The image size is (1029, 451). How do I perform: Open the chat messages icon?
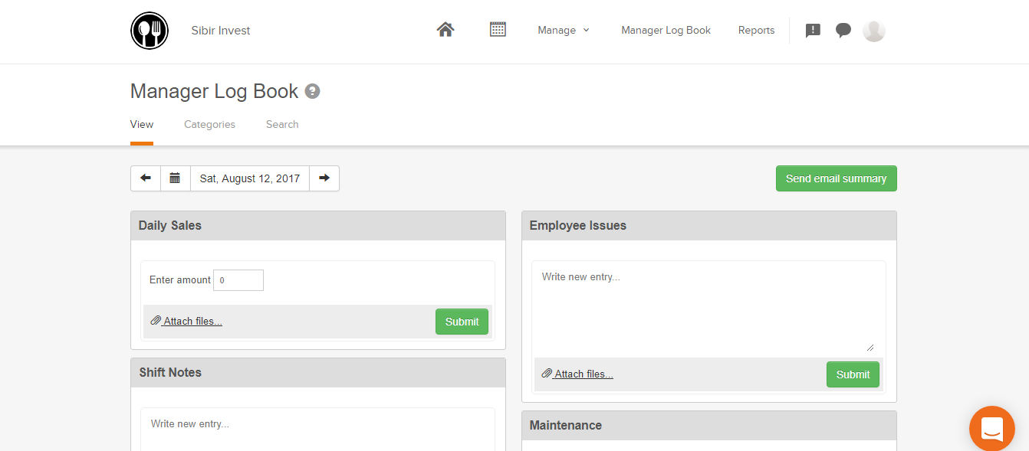point(843,31)
